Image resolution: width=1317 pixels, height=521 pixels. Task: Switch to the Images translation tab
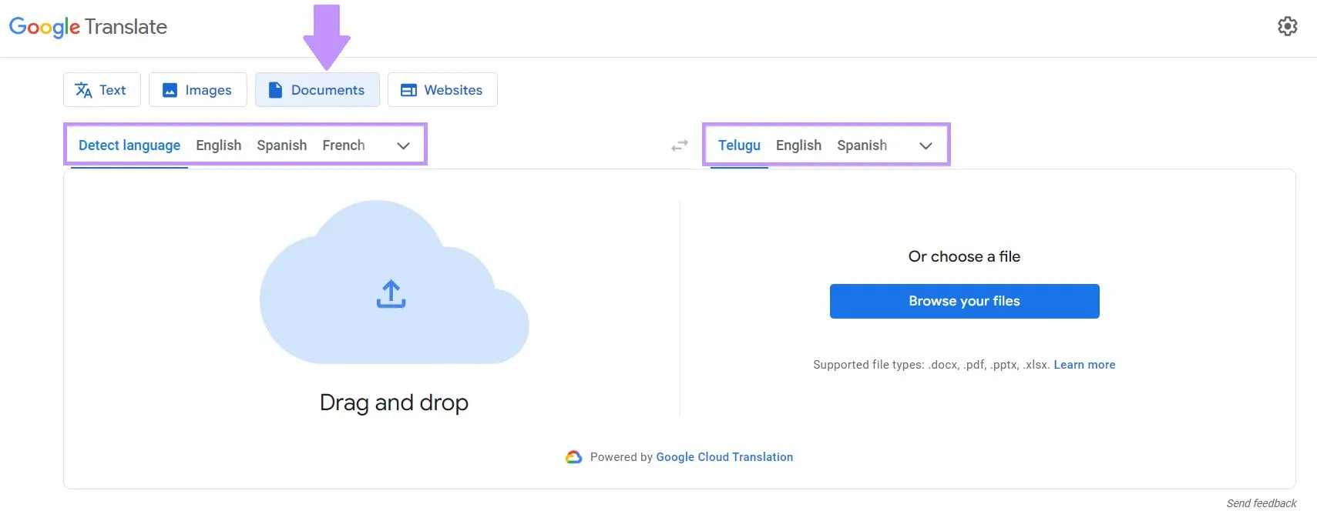point(197,90)
